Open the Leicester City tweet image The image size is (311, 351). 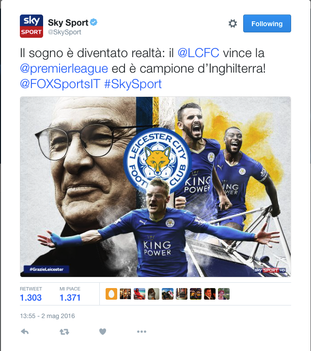click(155, 187)
